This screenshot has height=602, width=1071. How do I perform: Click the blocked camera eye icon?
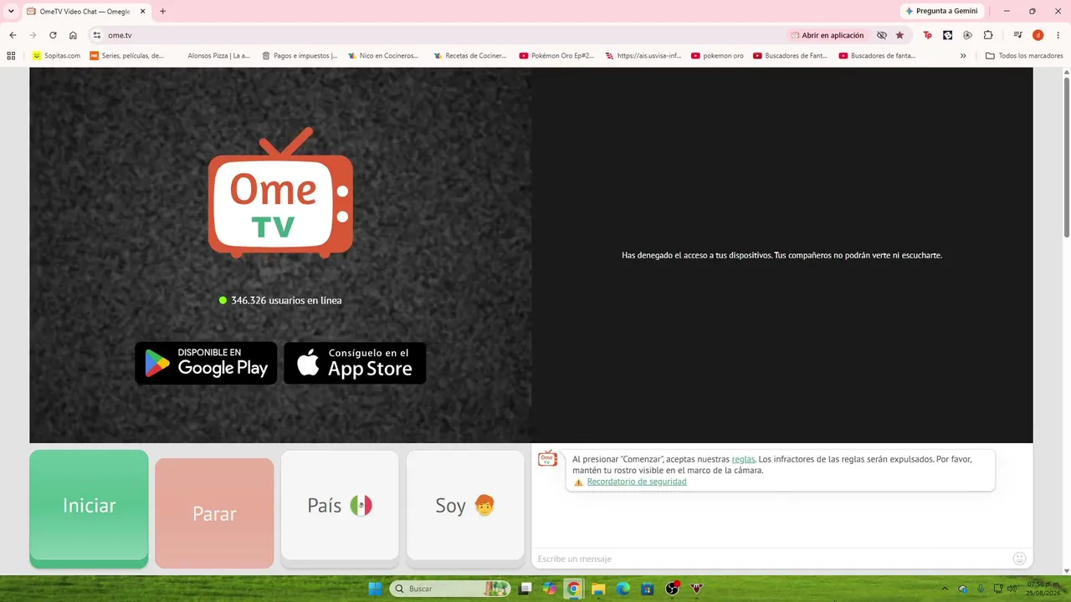(x=881, y=35)
